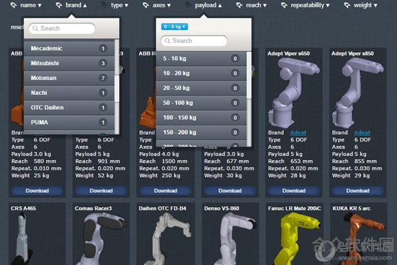Click the tag icon beside repeatability filter
Image resolution: width=397 pixels, height=265 pixels.
coord(284,5)
